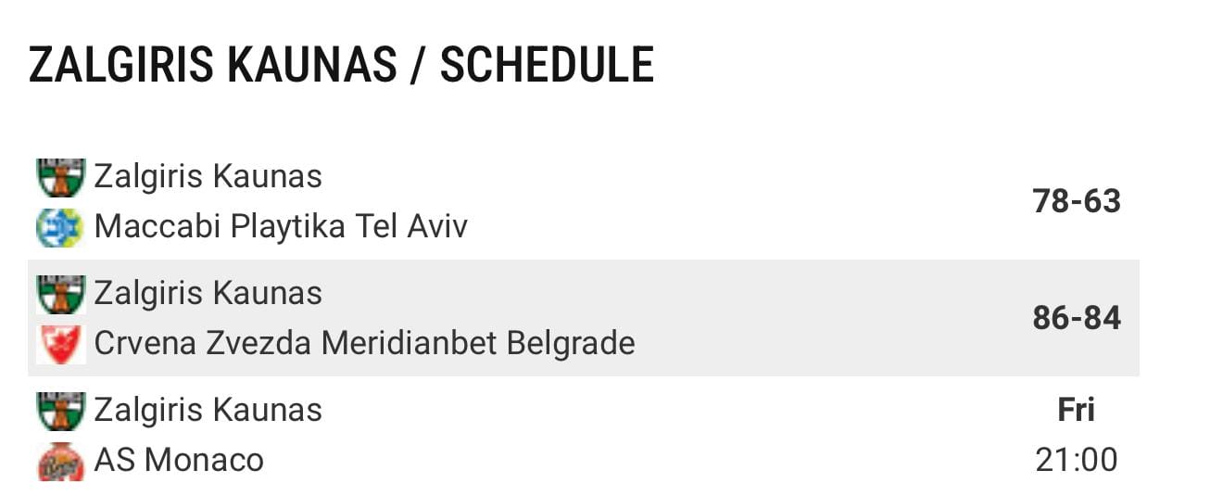Open the Maccabi Playtika Tel Aviv team name

coord(282,227)
